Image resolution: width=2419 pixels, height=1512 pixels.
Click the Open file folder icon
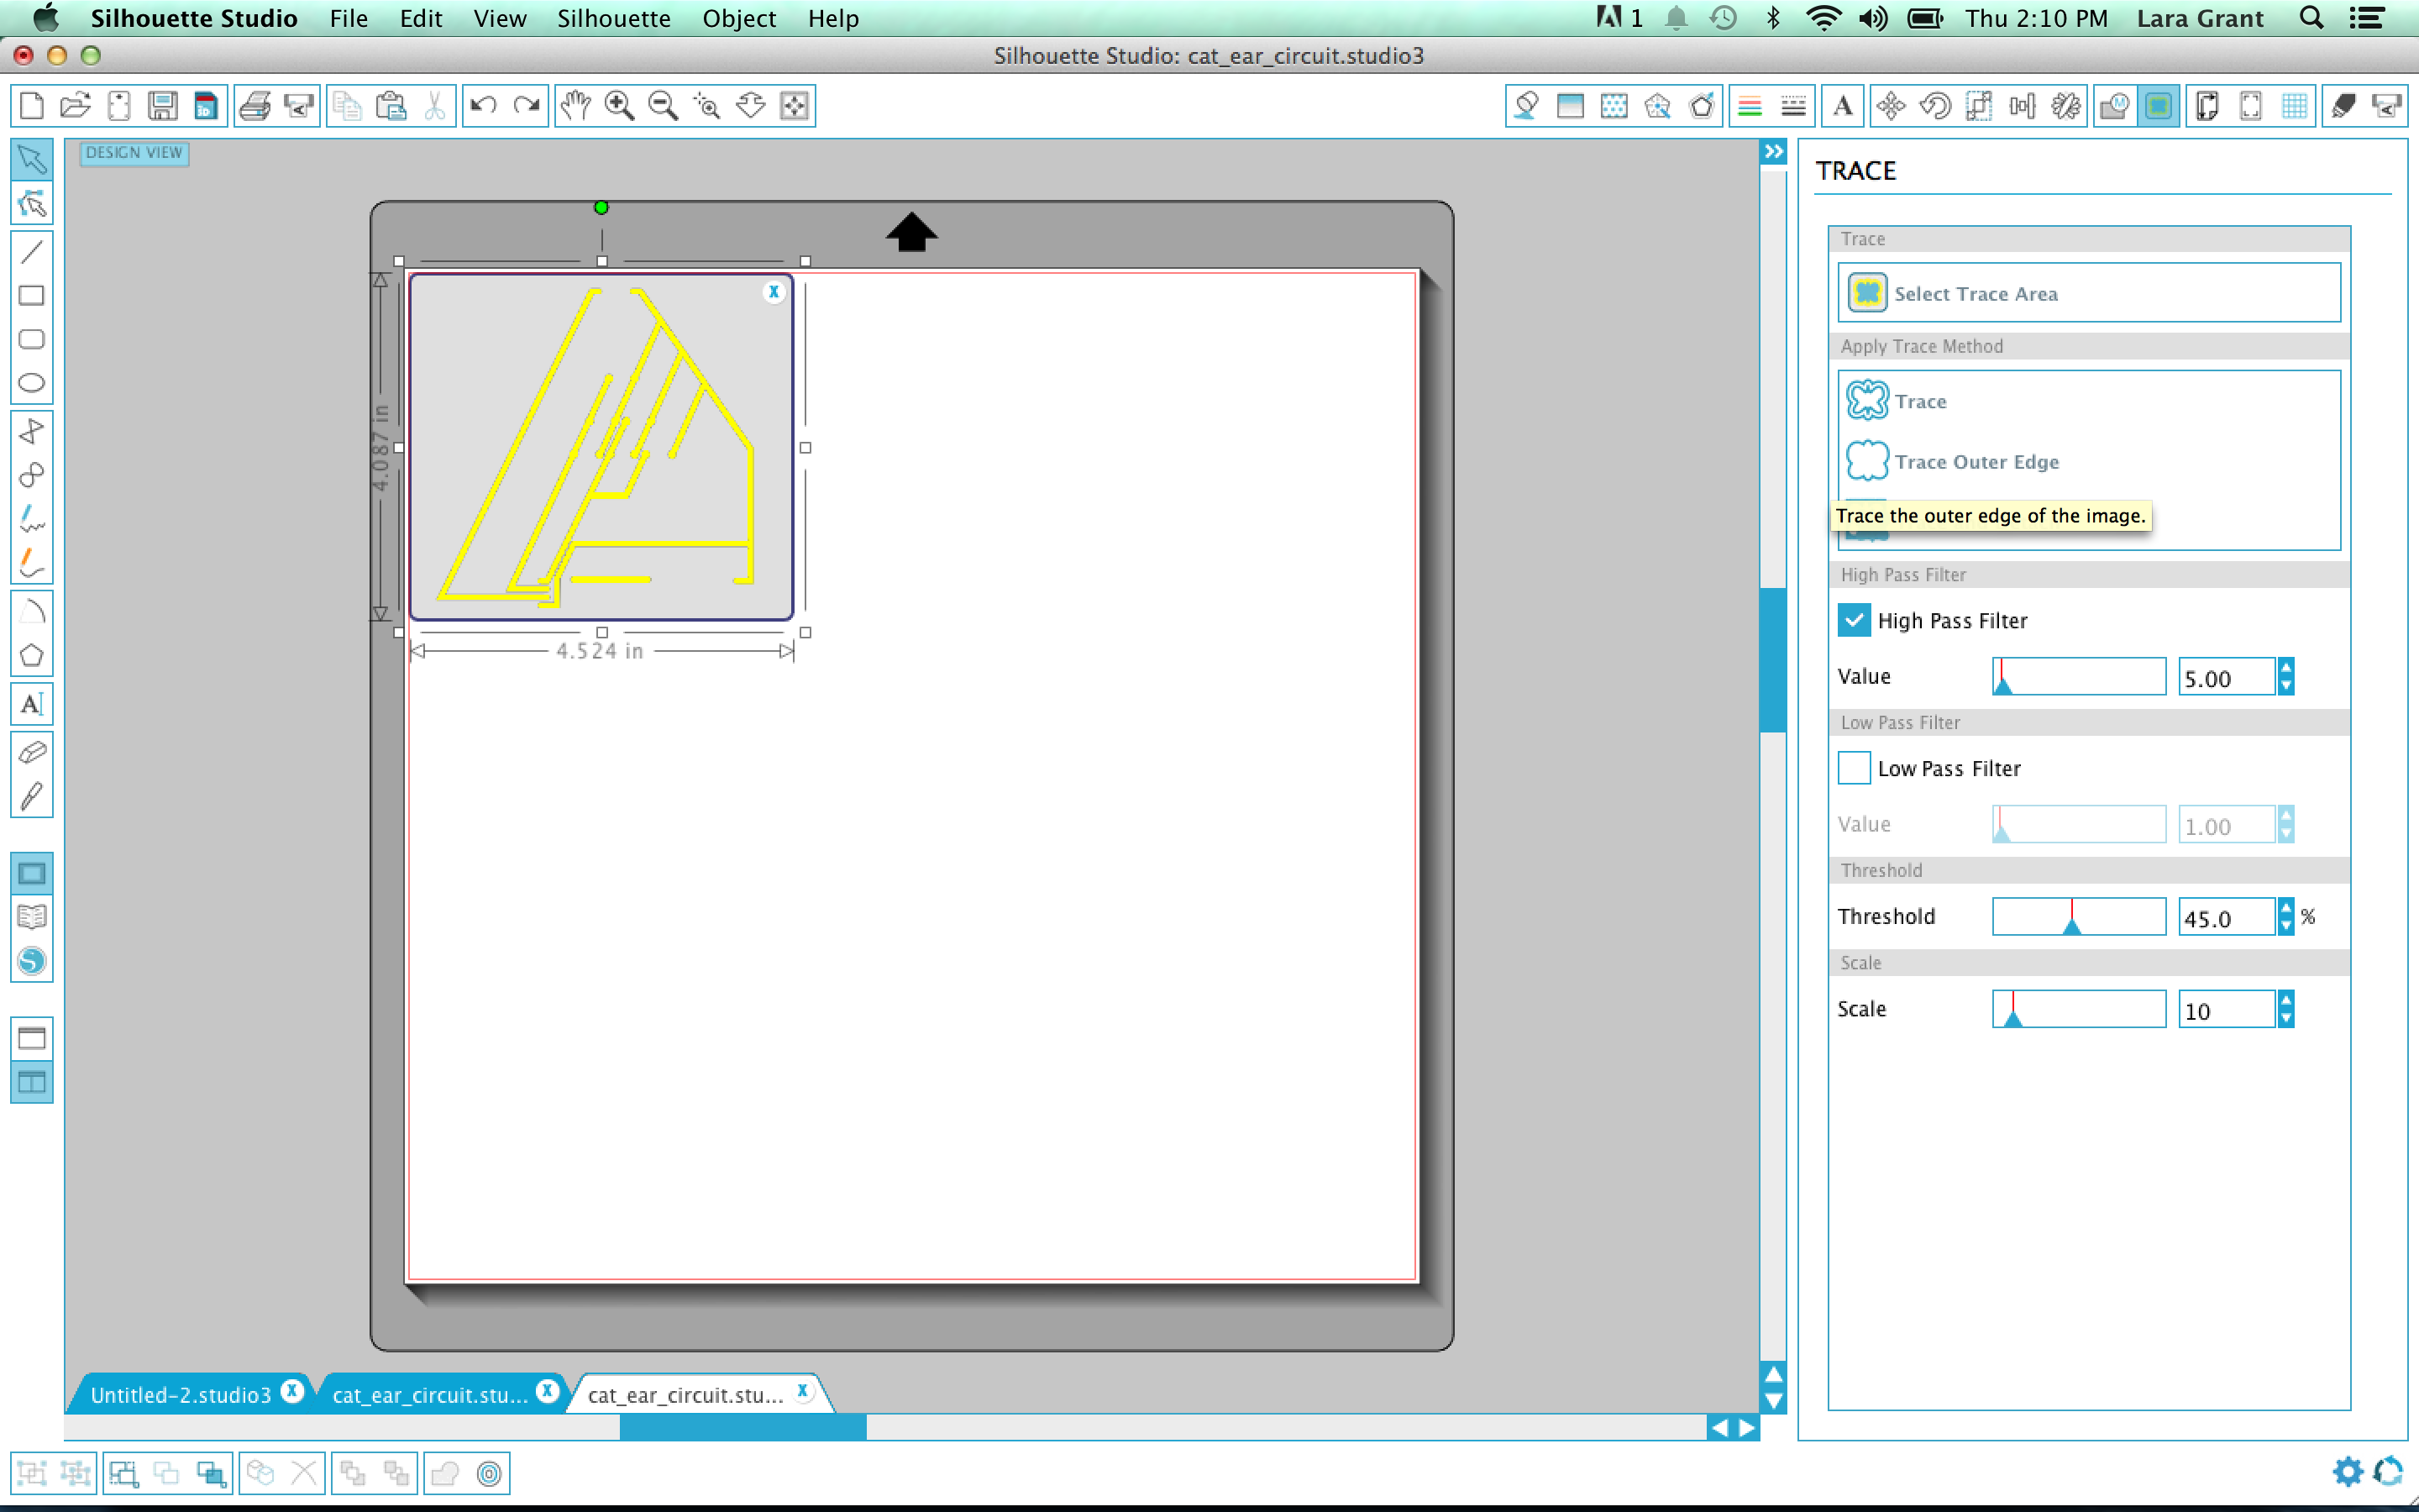point(75,105)
